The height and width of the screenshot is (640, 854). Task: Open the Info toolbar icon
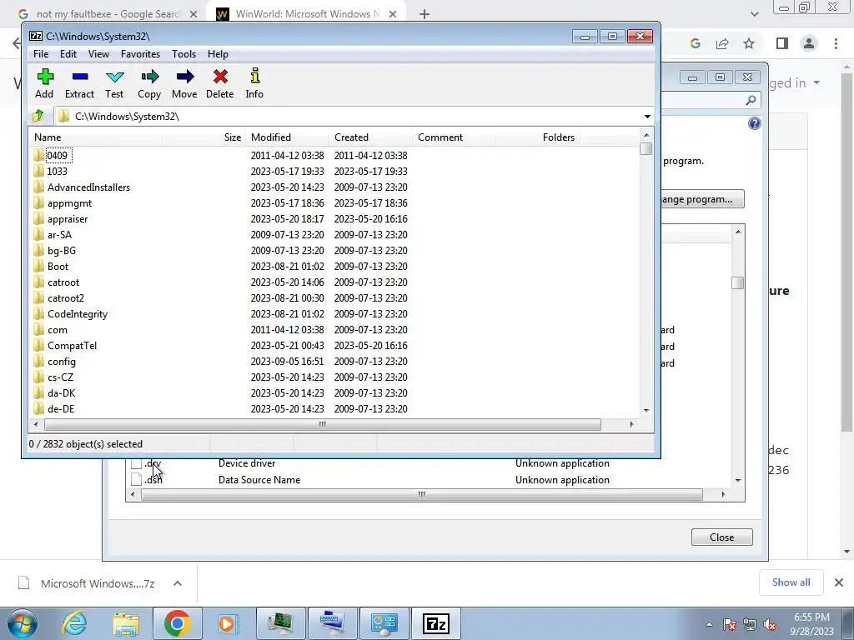(254, 83)
